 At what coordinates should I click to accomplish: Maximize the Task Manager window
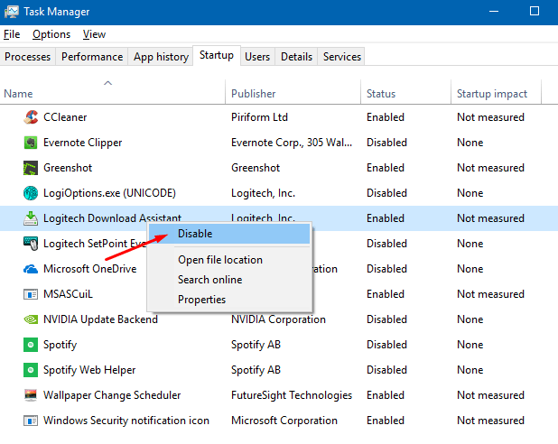pos(535,12)
